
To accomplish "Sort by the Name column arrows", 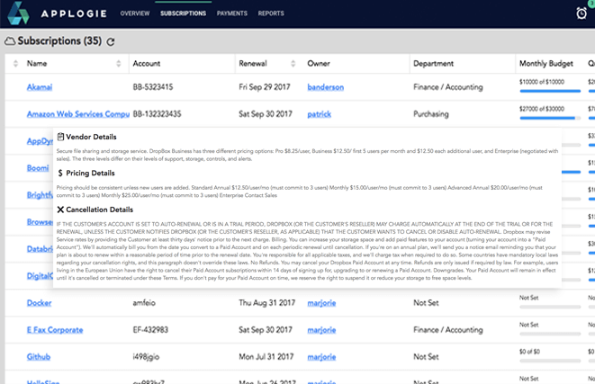I will (x=119, y=63).
